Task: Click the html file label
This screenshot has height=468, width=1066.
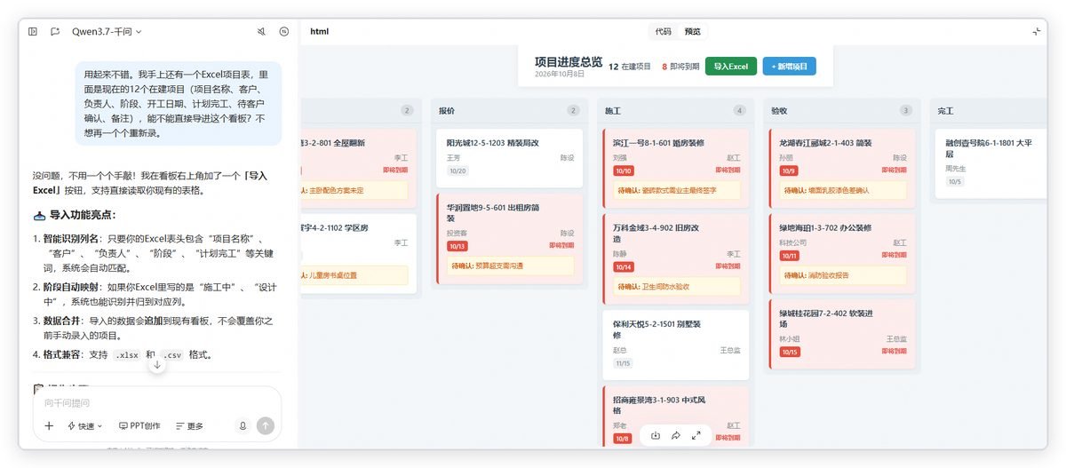Action: click(x=320, y=31)
